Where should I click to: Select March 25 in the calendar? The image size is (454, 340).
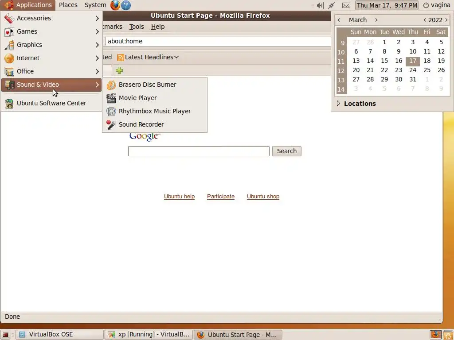[x=427, y=70]
